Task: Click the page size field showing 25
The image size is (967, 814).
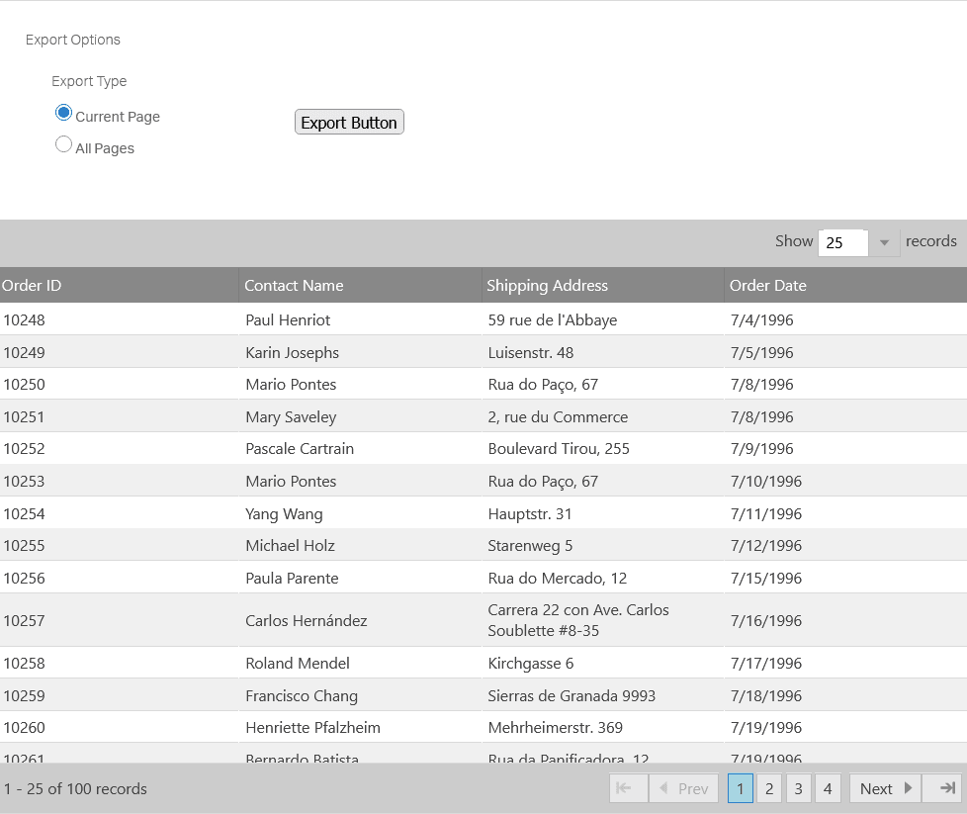Action: pos(843,242)
